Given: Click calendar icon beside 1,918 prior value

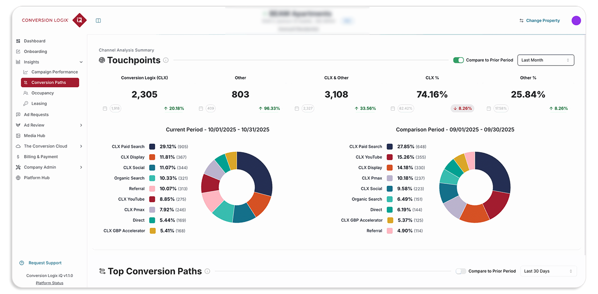Looking at the screenshot, I should pos(105,108).
